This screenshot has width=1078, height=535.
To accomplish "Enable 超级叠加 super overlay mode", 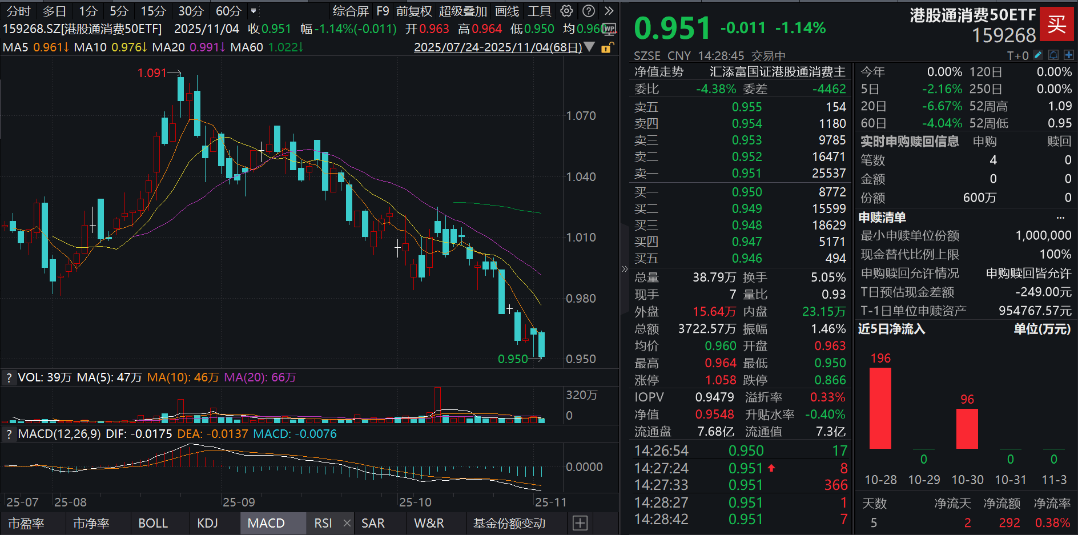I will (463, 11).
